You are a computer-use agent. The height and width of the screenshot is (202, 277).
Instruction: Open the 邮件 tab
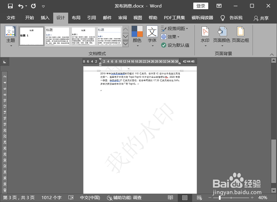click(x=107, y=18)
